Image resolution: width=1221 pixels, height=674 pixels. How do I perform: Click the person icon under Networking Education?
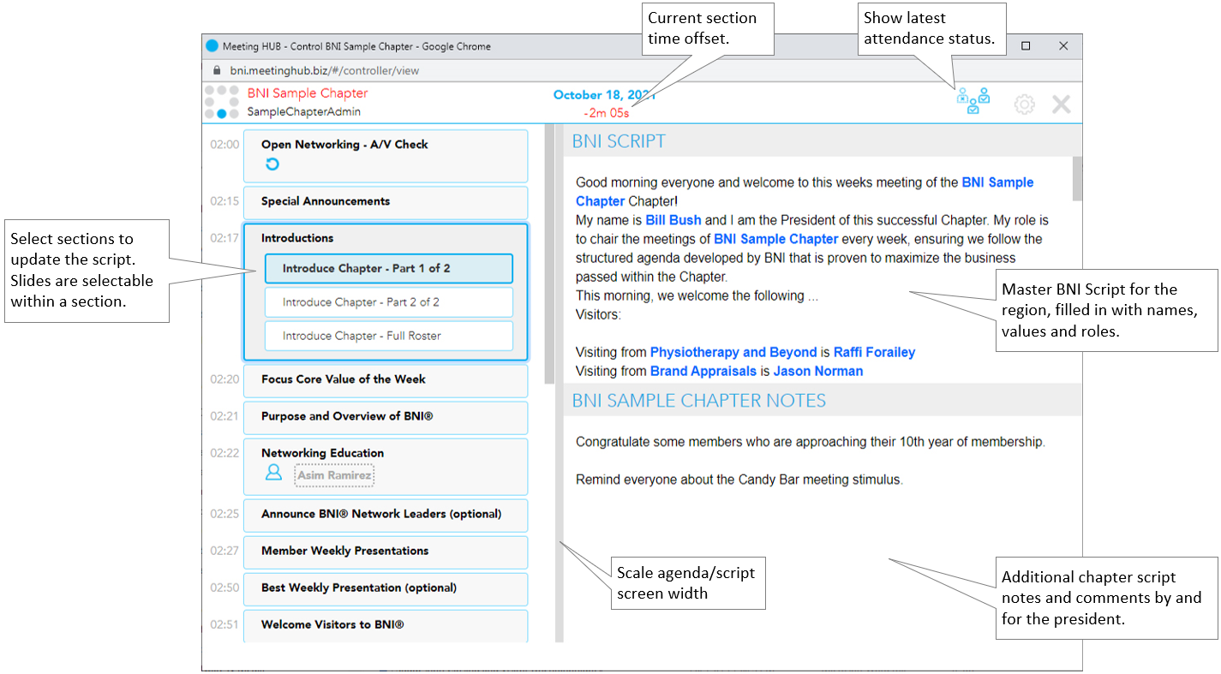[x=273, y=472]
